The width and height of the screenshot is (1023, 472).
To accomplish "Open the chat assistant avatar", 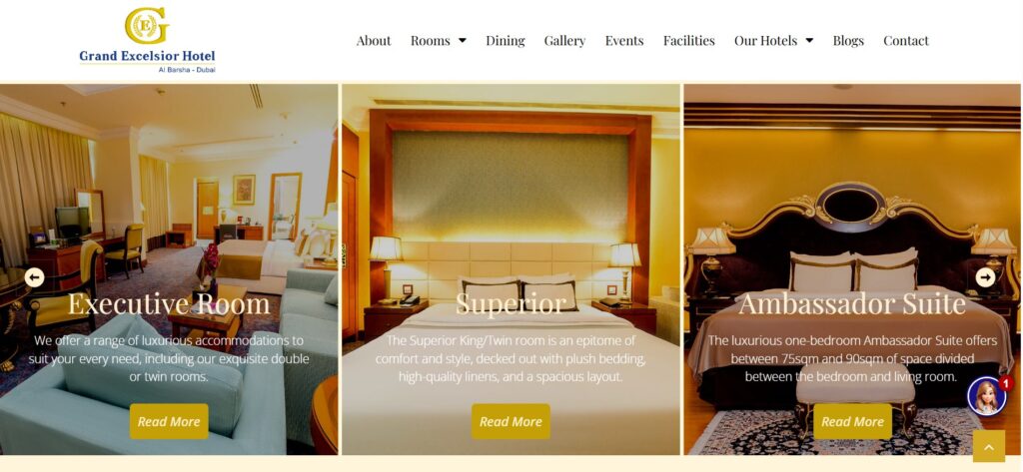I will pos(986,396).
